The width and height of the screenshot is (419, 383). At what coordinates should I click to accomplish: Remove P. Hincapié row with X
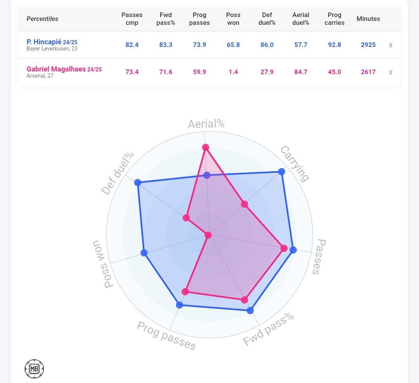[390, 45]
